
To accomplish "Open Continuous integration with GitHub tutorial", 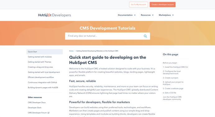I will click(42, 82).
